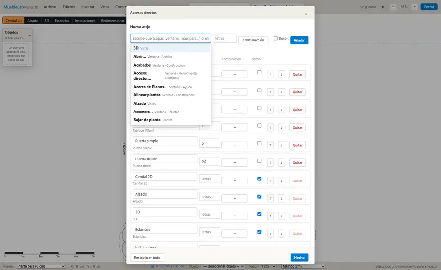The image size is (441, 270).
Task: Check Botón for Puerta simple row
Action: tap(259, 143)
